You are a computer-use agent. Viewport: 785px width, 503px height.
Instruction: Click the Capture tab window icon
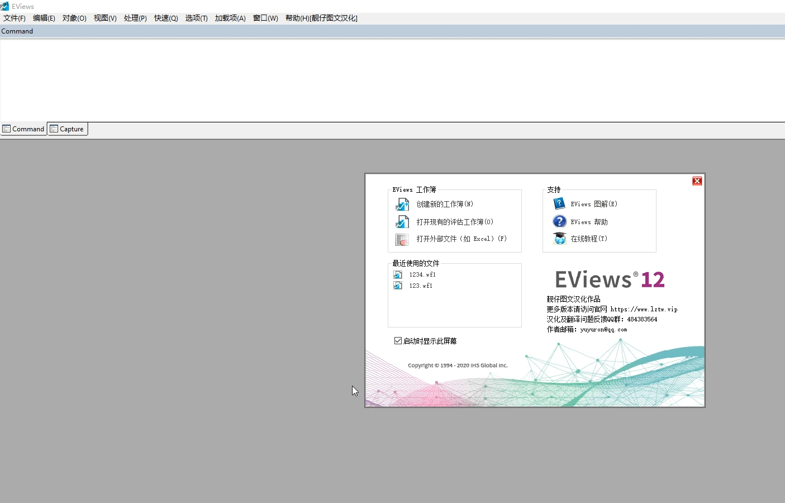54,129
